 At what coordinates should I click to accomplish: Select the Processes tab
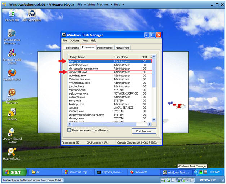pyautogui.click(x=88, y=47)
